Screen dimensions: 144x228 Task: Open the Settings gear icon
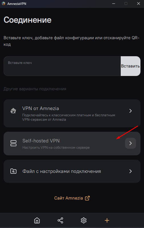(x=84, y=221)
